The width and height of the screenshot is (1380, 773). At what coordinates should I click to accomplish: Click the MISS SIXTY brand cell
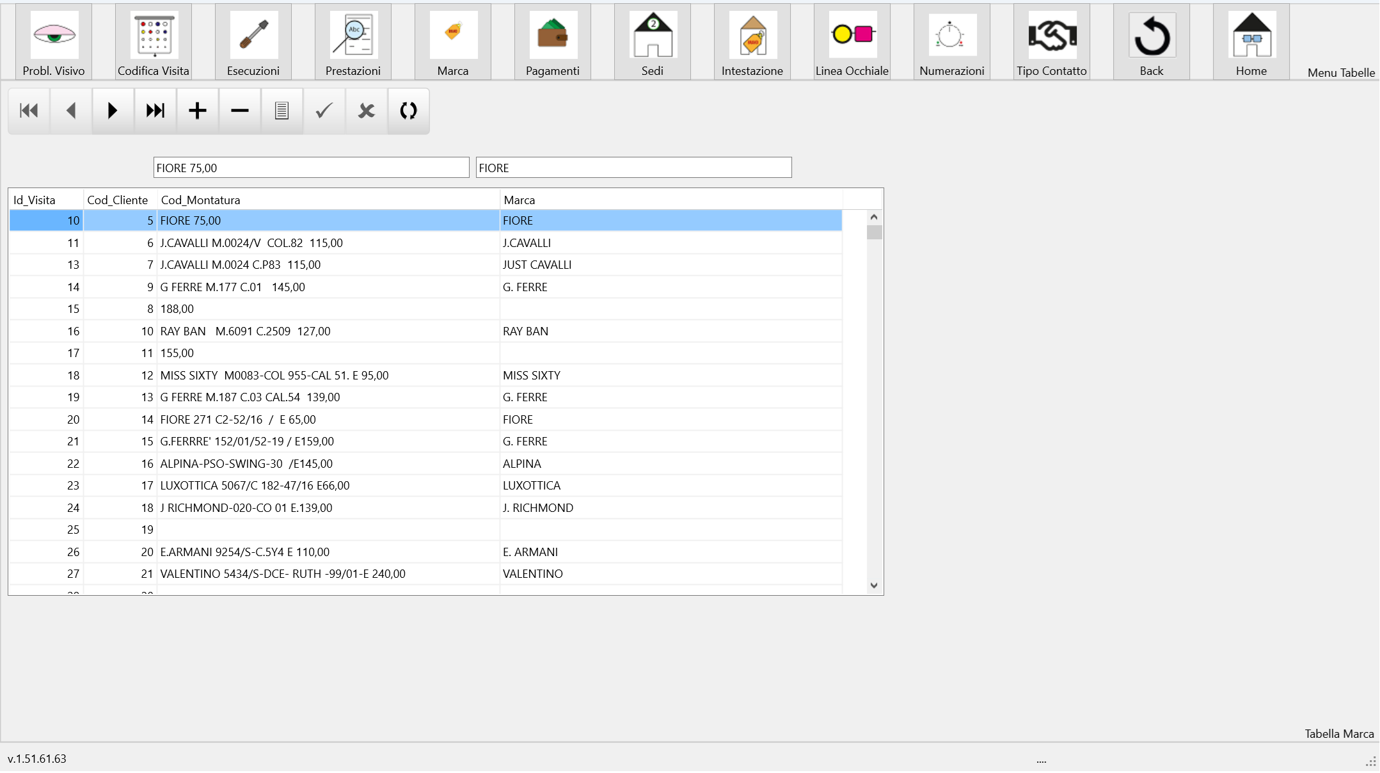(x=671, y=376)
